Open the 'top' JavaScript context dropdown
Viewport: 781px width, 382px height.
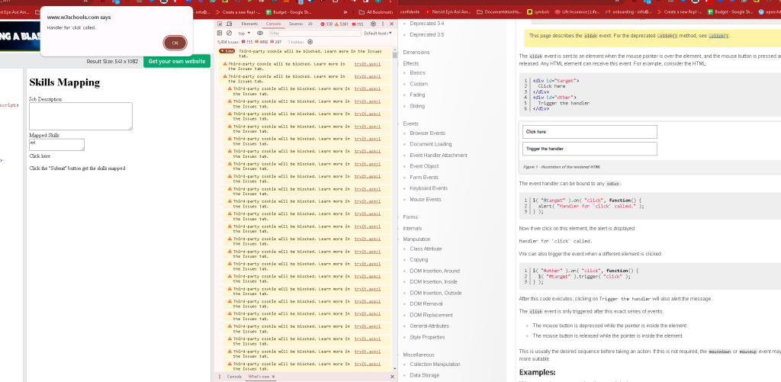coord(244,34)
